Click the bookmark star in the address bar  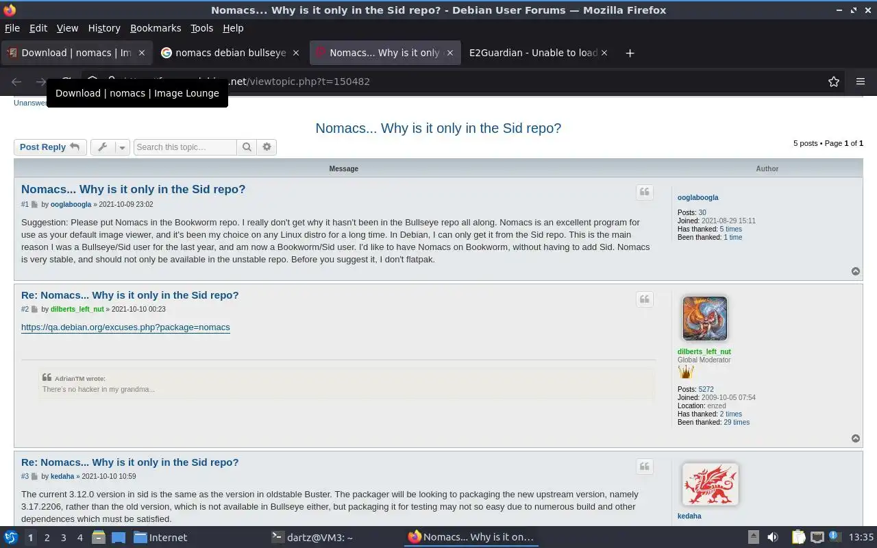834,82
